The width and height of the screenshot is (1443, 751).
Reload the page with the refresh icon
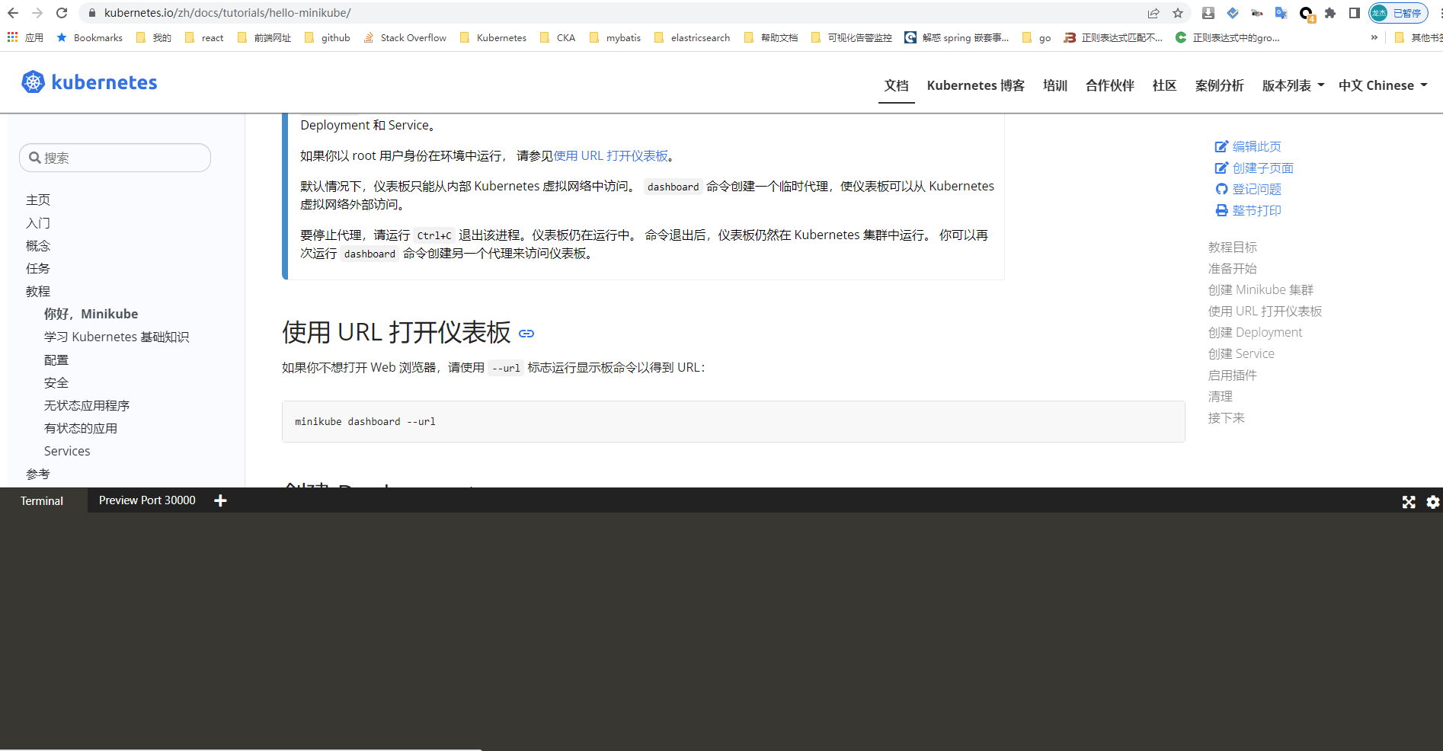pos(62,13)
